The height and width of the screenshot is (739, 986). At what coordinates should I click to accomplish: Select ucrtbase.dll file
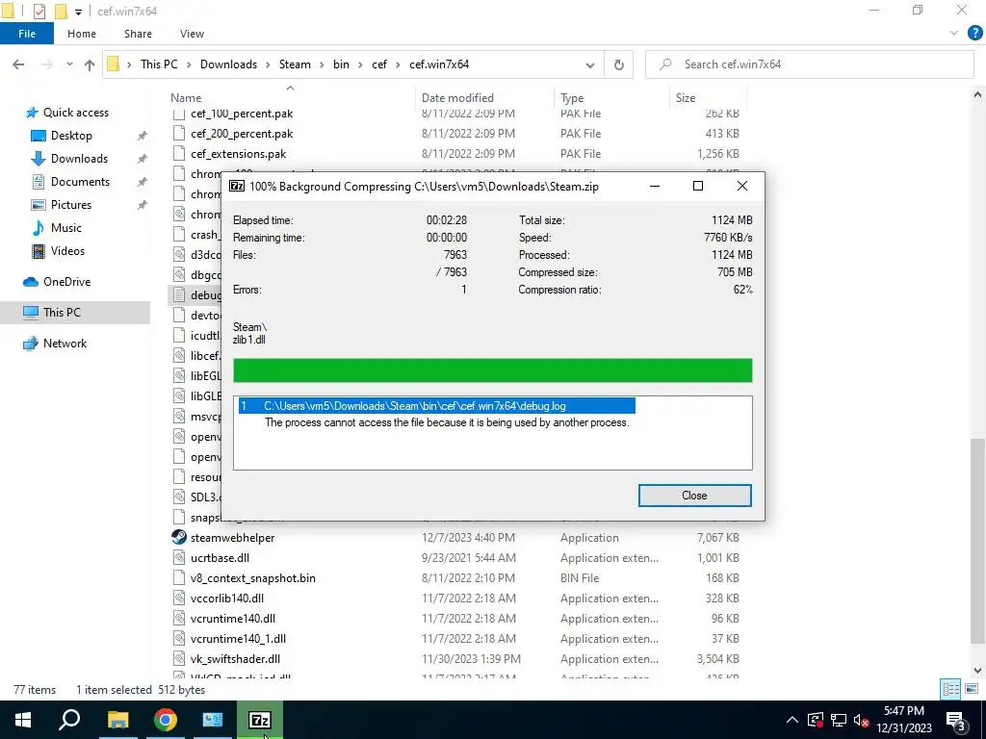[220, 557]
